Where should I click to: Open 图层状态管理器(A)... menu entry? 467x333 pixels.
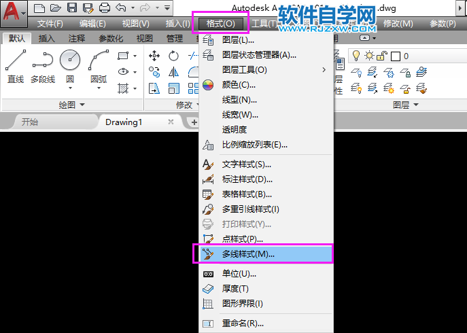coord(266,55)
